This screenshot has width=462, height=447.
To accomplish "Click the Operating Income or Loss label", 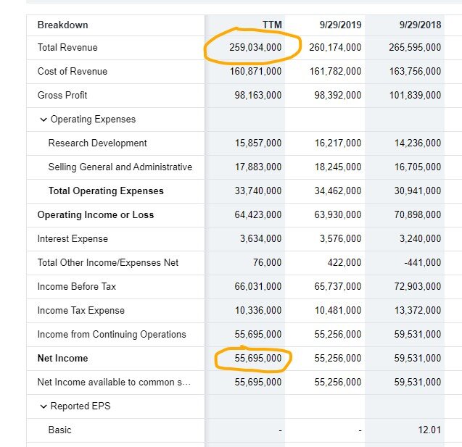I will [96, 215].
